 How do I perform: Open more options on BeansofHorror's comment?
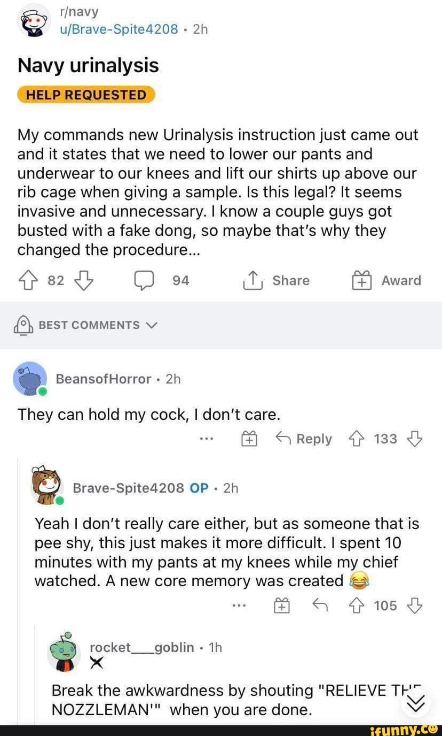pos(207,439)
